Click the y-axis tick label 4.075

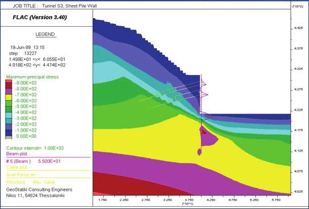point(298,172)
